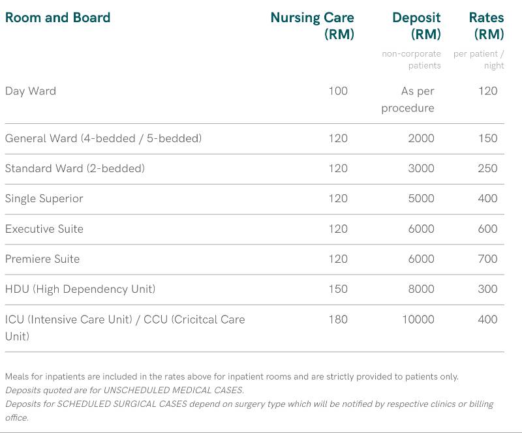The width and height of the screenshot is (522, 433).
Task: Click the 'Meals for inpatients' footnote text
Action: click(x=232, y=376)
